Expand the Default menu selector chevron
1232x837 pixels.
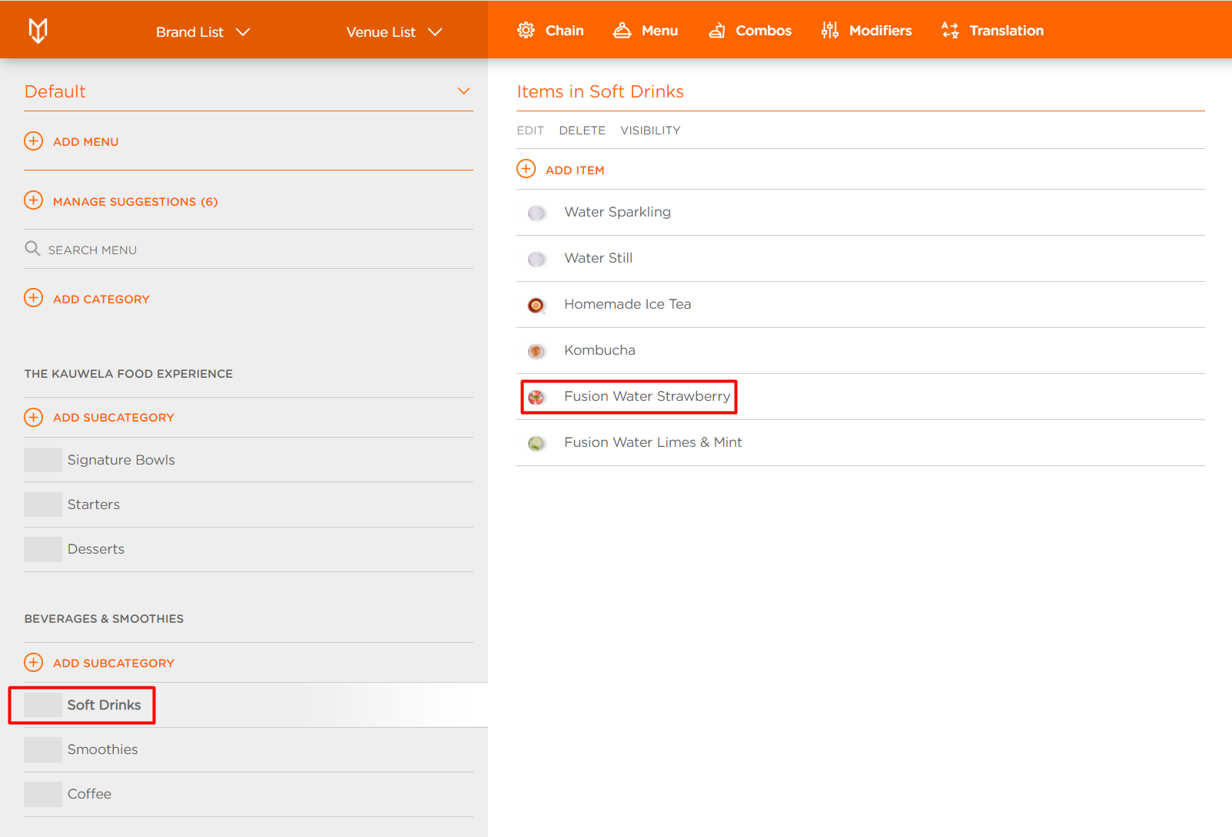tap(463, 91)
